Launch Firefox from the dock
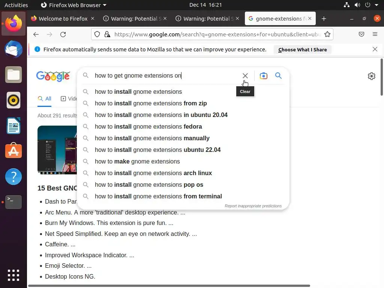 [x=13, y=24]
